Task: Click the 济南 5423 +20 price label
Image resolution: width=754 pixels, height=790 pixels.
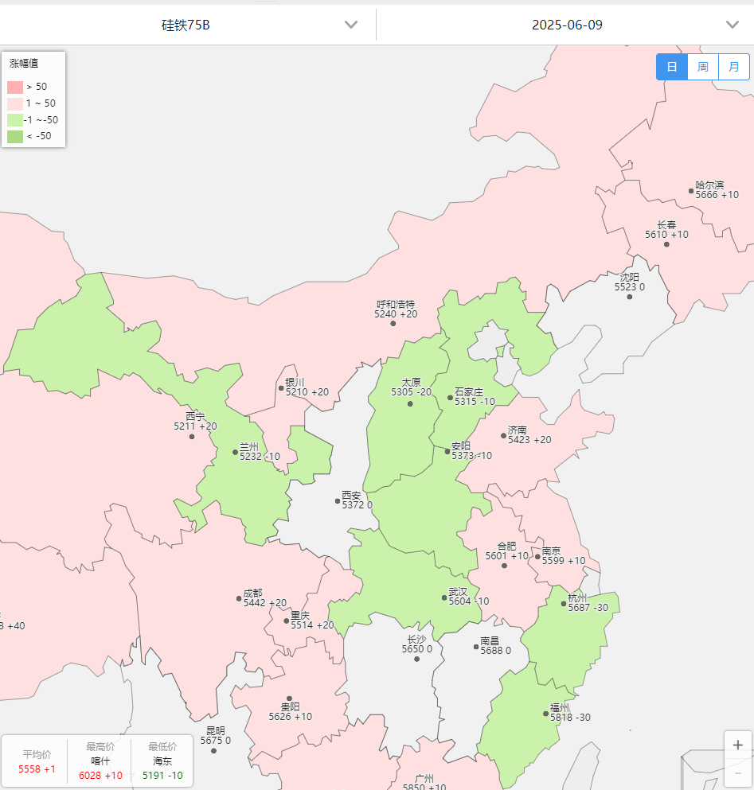Action: [529, 435]
